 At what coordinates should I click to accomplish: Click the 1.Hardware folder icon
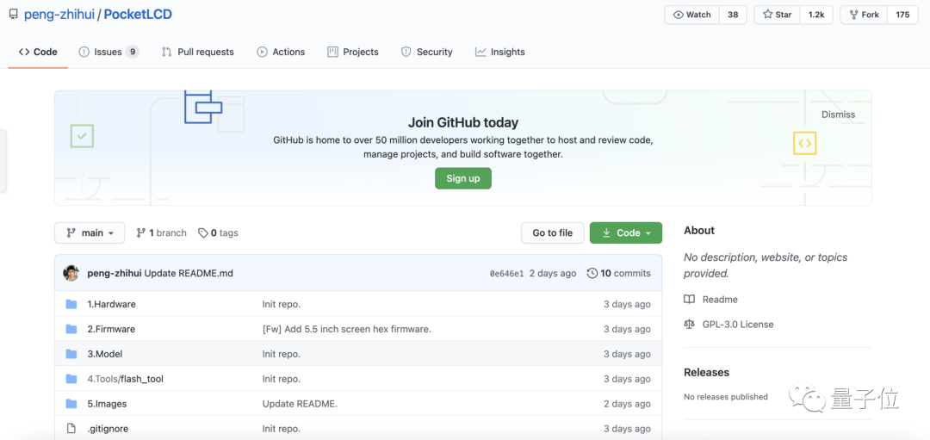coord(71,304)
